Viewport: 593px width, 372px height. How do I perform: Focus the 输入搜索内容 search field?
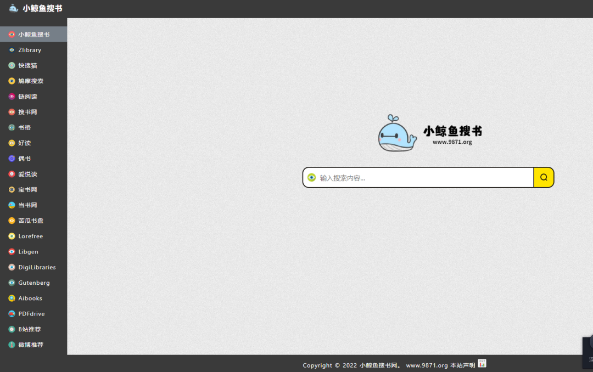[x=423, y=178]
